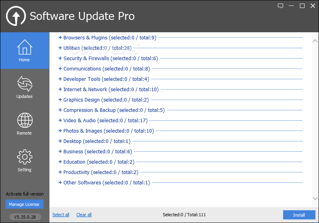Expand Communications plus sign

pos(60,68)
